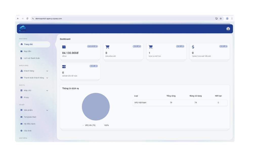Click the Tổng cộng column header
The image size is (253, 151).
coord(171,96)
